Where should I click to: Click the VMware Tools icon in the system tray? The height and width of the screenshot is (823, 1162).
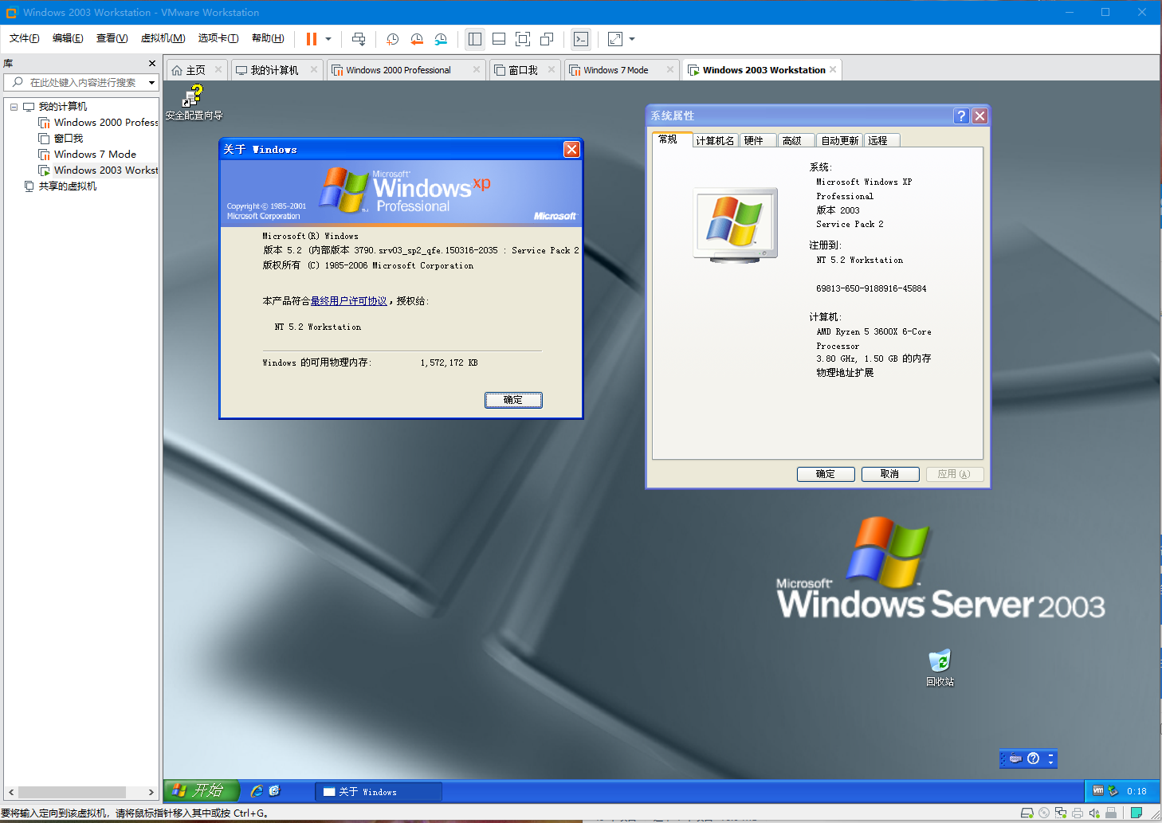[1097, 790]
